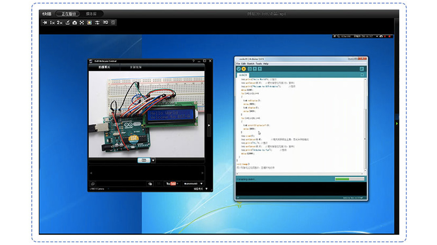437x245 pixels.
Task: Switch to 录制视频 tab in Webcam Central
Action: pos(136,67)
